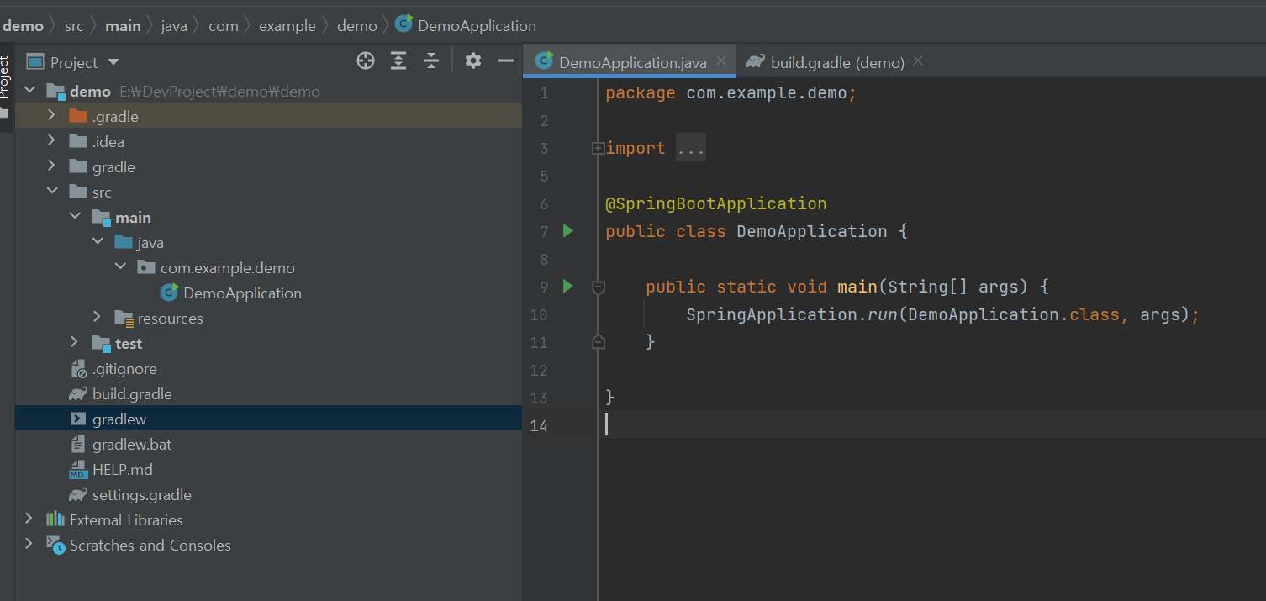Click the com.example.demo package icon
This screenshot has height=601, width=1266.
[146, 267]
